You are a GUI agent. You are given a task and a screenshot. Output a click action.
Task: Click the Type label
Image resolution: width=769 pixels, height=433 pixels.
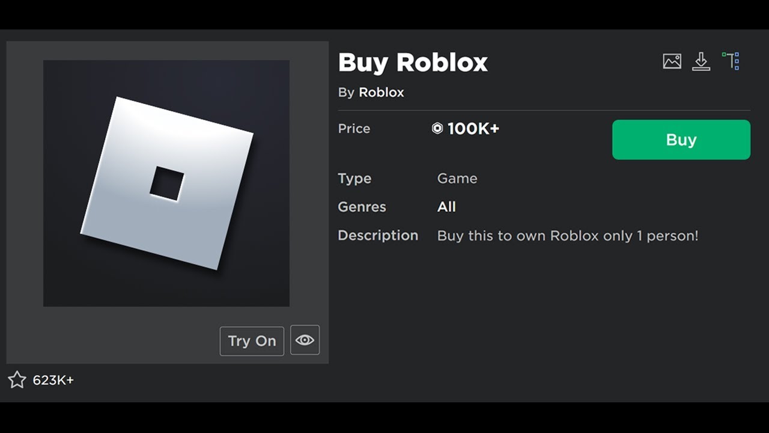tap(354, 179)
